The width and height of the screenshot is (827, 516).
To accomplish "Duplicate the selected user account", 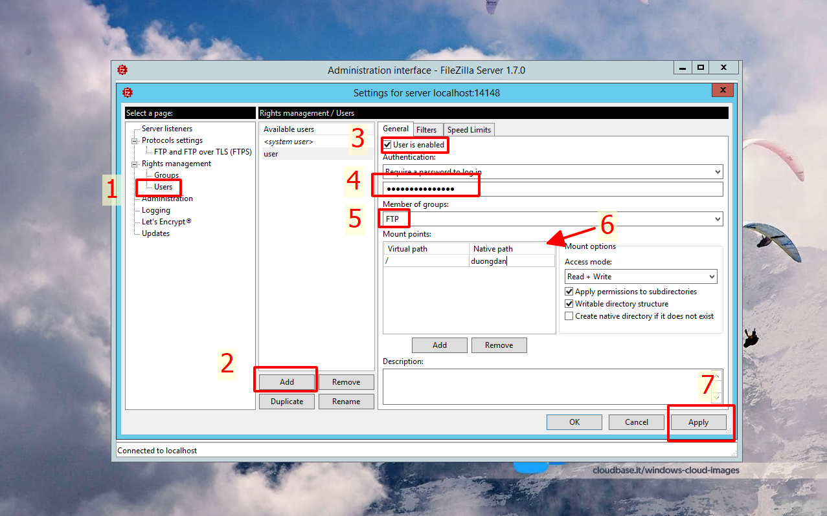I will pos(286,401).
